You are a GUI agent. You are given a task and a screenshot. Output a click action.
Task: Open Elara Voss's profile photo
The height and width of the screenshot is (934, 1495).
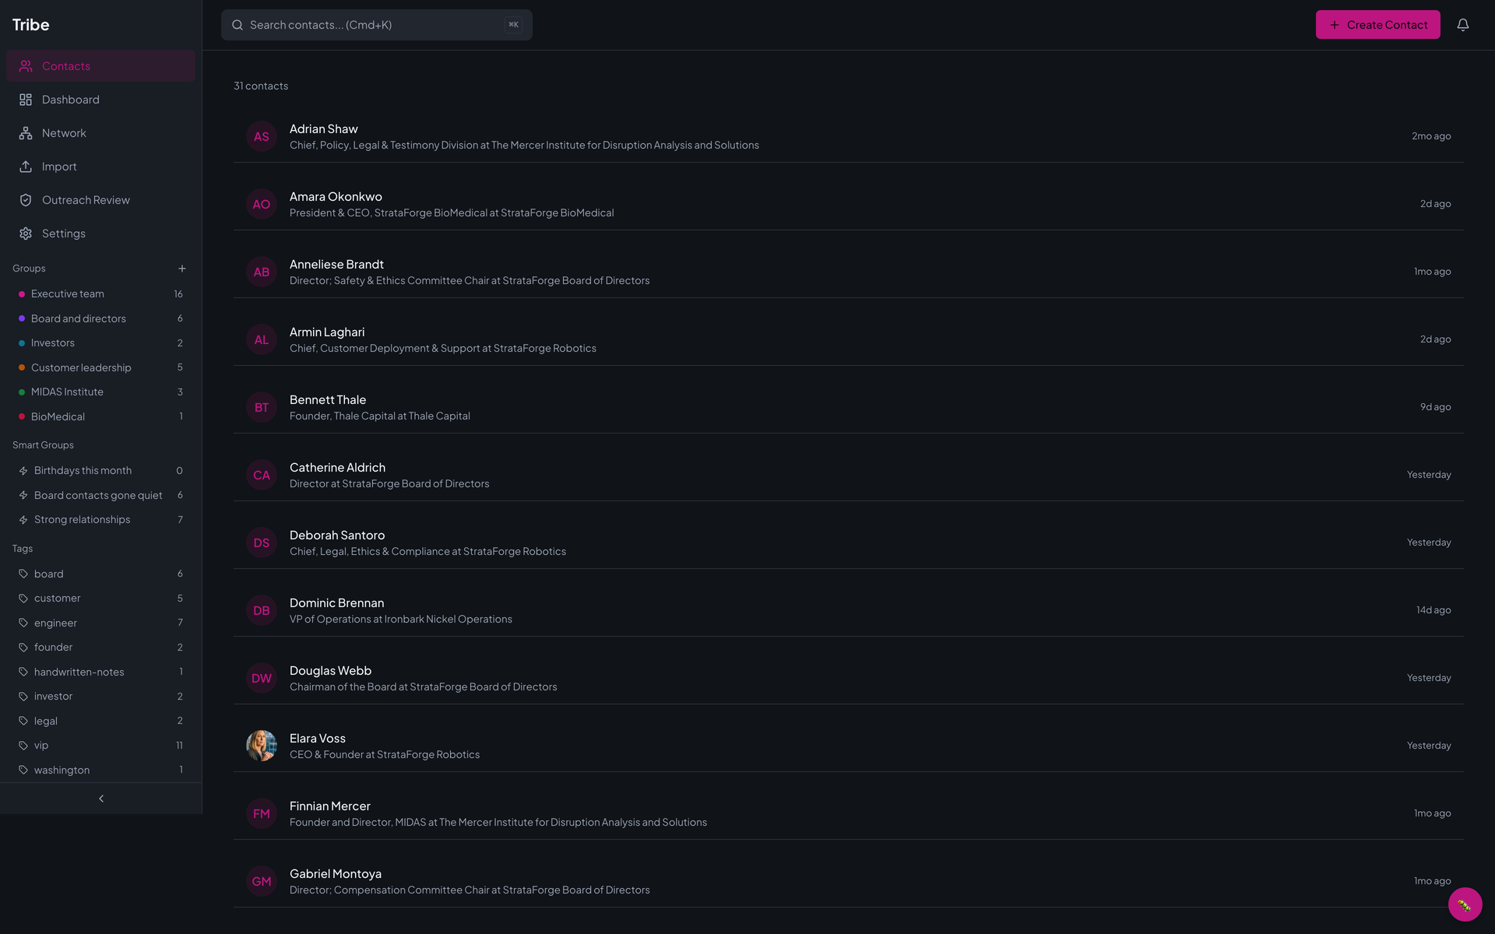pos(262,746)
